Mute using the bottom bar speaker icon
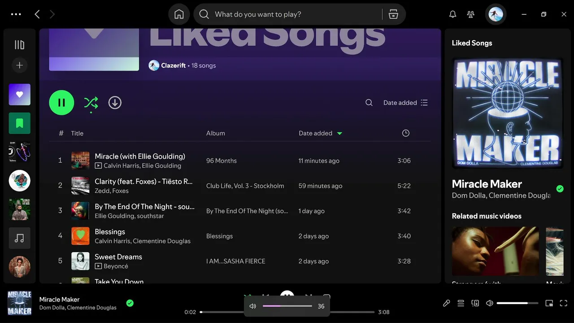Image resolution: width=574 pixels, height=323 pixels. 490,303
